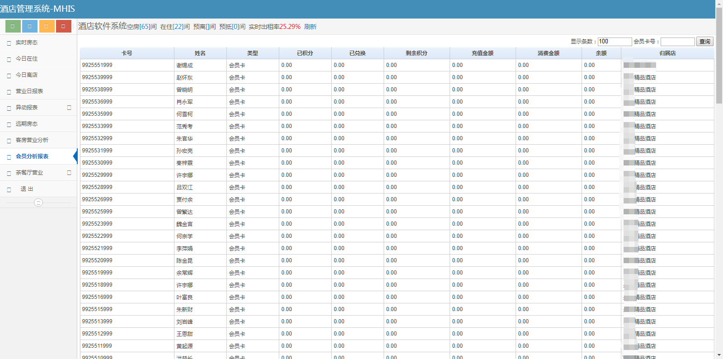
Task: Click the 已积分 column header
Action: (305, 53)
